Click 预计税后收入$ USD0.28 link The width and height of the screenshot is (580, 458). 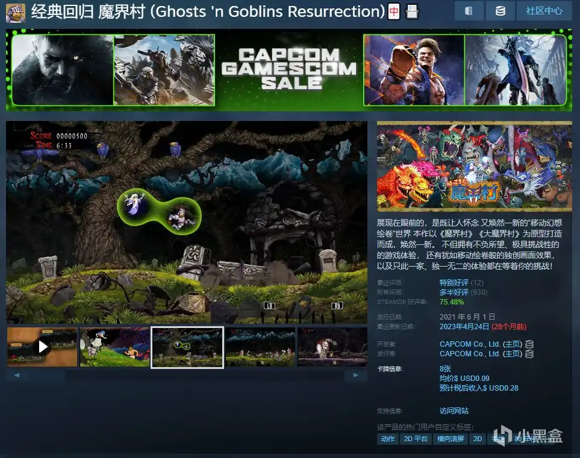click(479, 388)
